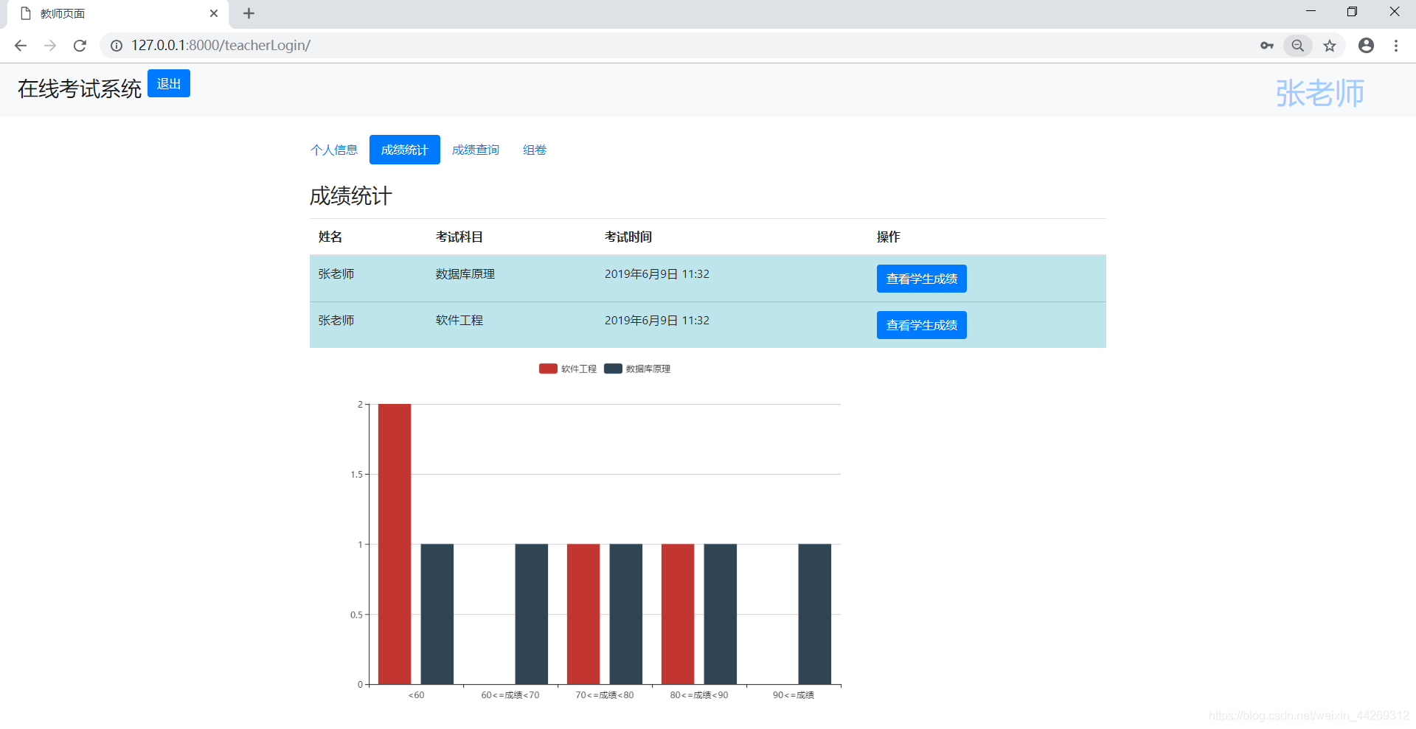This screenshot has width=1416, height=729.
Task: Click the 退出 logout button
Action: tap(169, 83)
